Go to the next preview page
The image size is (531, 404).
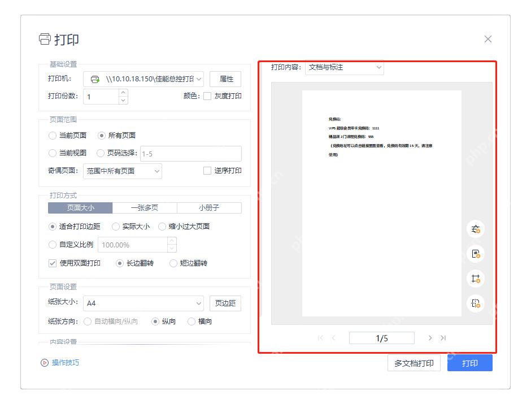(x=430, y=338)
